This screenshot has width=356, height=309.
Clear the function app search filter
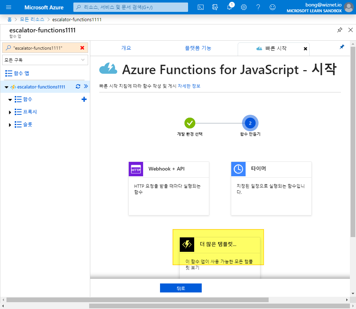pos(82,48)
